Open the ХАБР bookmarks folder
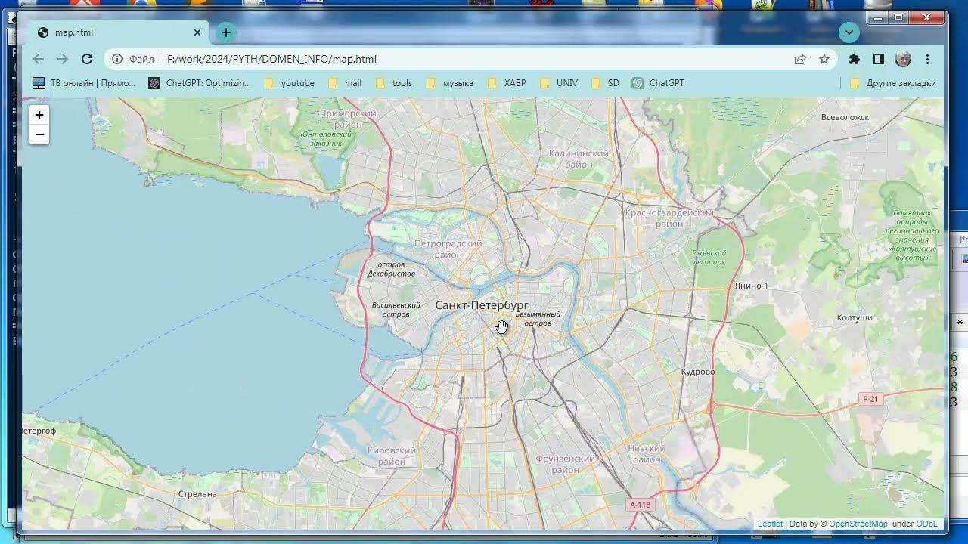 pyautogui.click(x=507, y=83)
